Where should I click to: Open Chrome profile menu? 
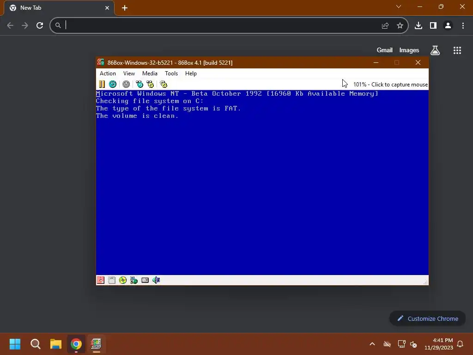click(x=448, y=25)
